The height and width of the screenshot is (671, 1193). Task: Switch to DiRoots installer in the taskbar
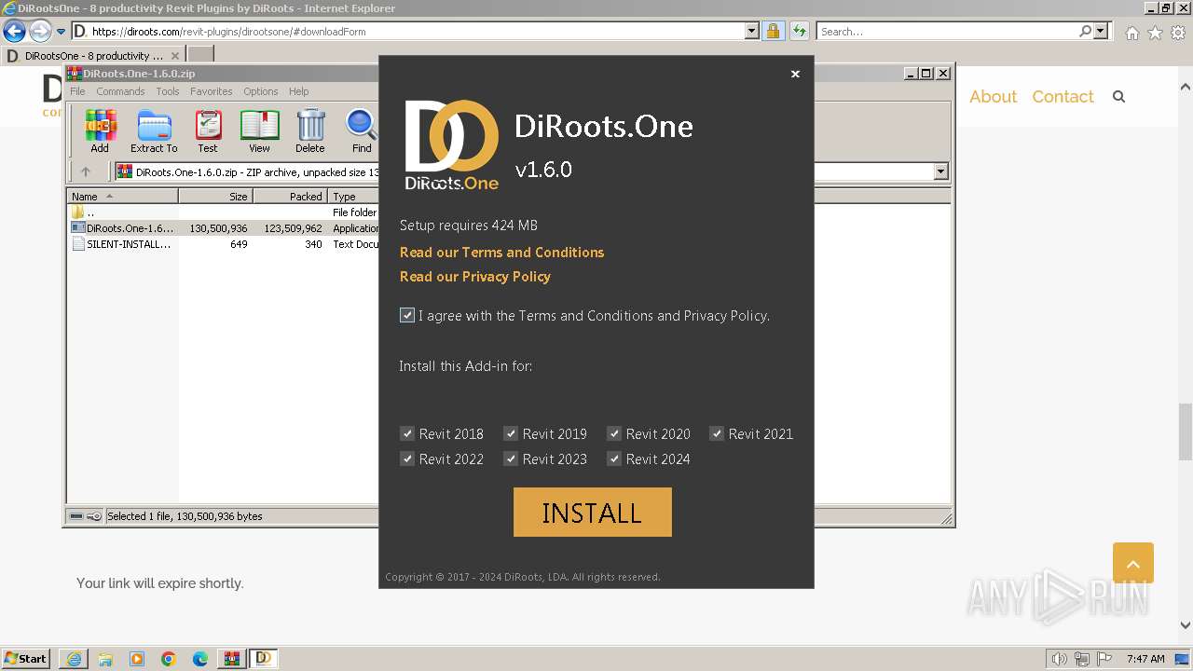click(x=264, y=659)
